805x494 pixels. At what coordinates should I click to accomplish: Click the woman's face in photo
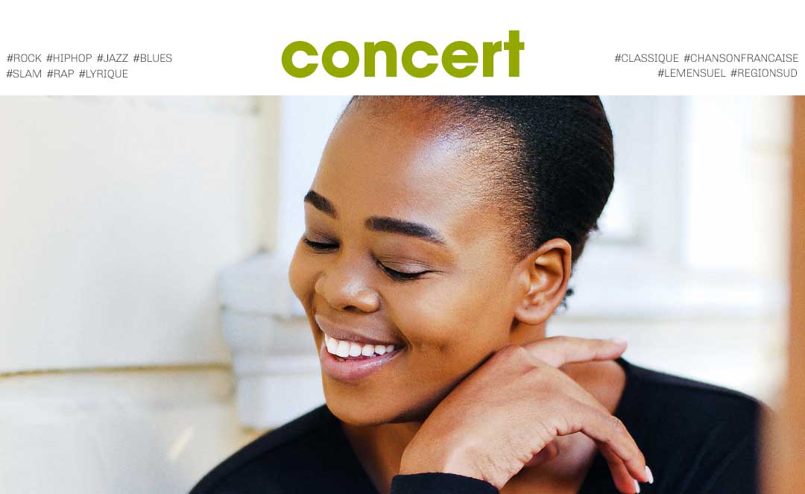click(390, 267)
